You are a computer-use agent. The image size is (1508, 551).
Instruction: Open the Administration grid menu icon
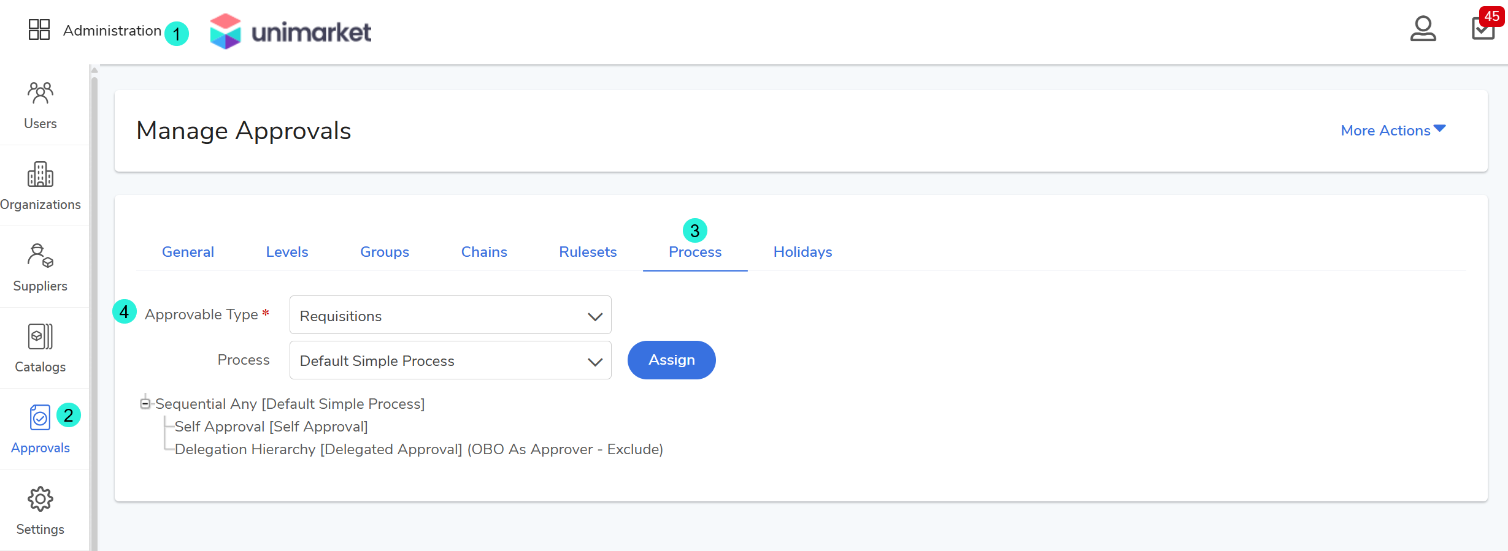pos(39,29)
